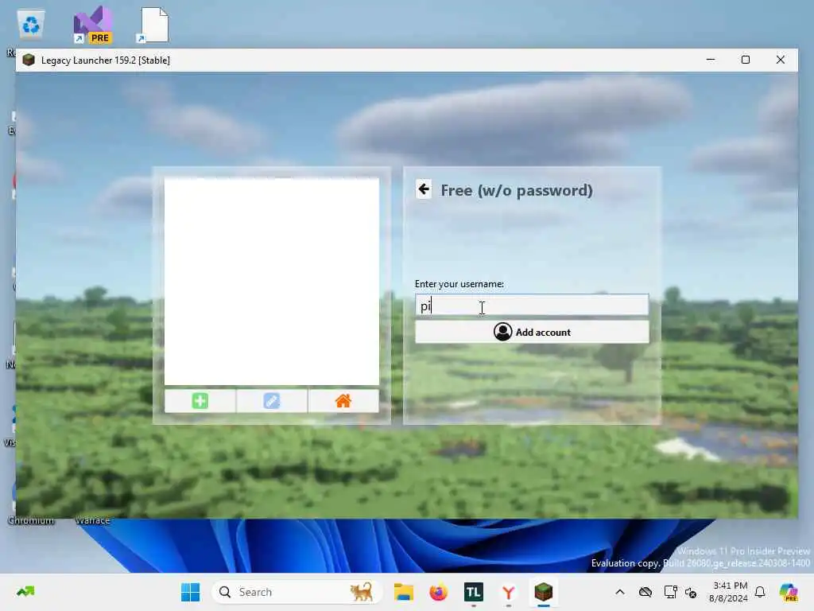
Task: Click the network display tray icon
Action: click(x=670, y=592)
